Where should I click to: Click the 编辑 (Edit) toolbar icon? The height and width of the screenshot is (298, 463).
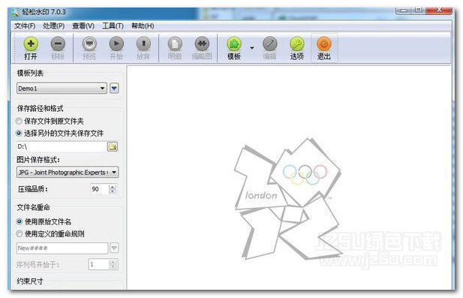point(270,44)
